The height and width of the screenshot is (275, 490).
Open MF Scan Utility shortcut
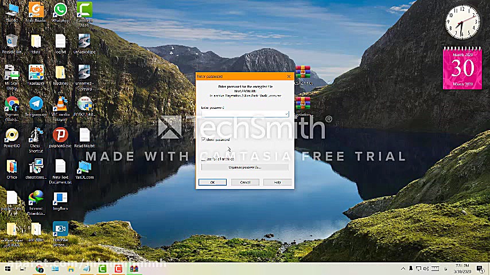tap(11, 77)
